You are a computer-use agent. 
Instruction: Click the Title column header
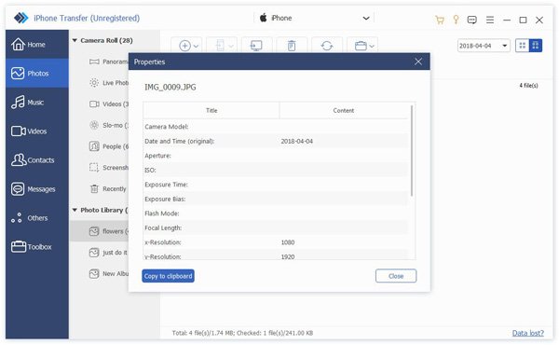click(211, 111)
